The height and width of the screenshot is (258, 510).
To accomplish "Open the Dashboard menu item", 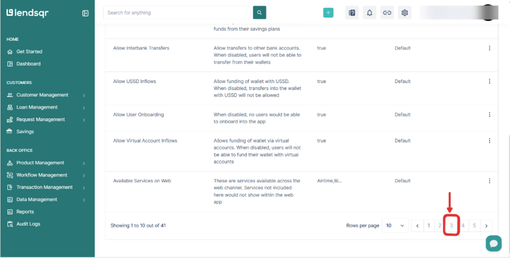I will (28, 64).
